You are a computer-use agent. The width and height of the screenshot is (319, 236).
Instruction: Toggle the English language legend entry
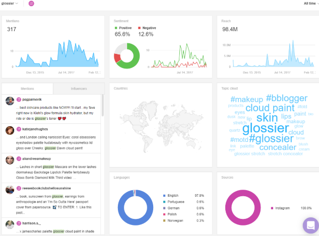[x=171, y=196]
